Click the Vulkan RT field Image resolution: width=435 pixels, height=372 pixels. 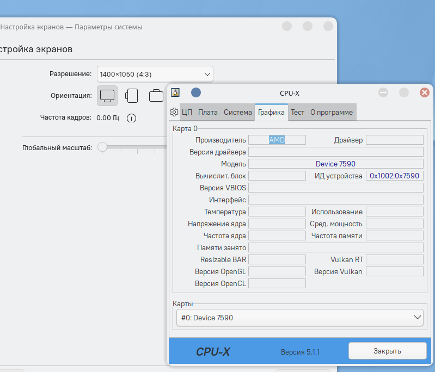coord(395,259)
